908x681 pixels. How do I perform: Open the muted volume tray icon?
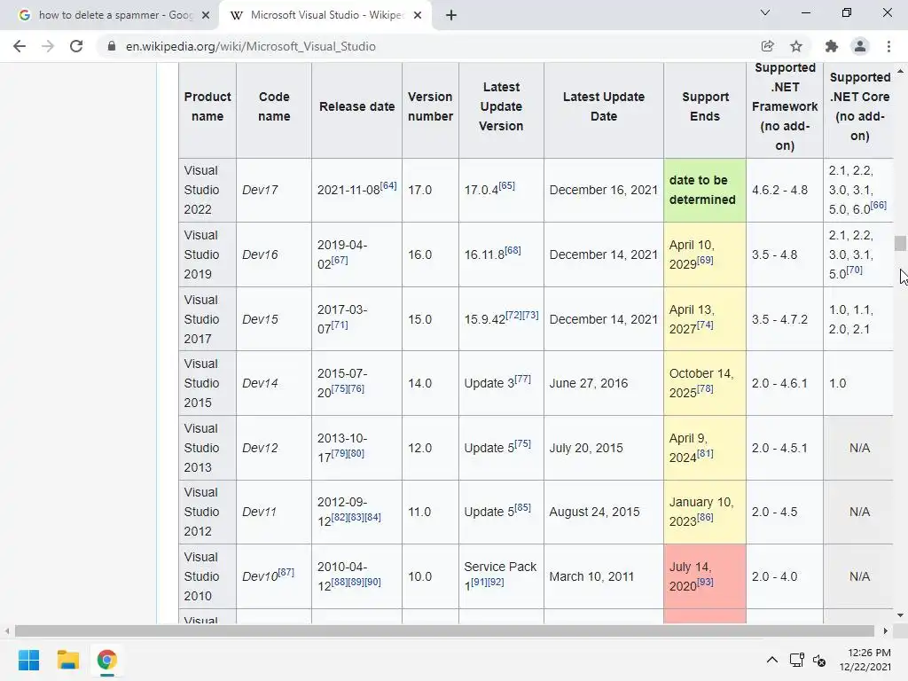[819, 660]
